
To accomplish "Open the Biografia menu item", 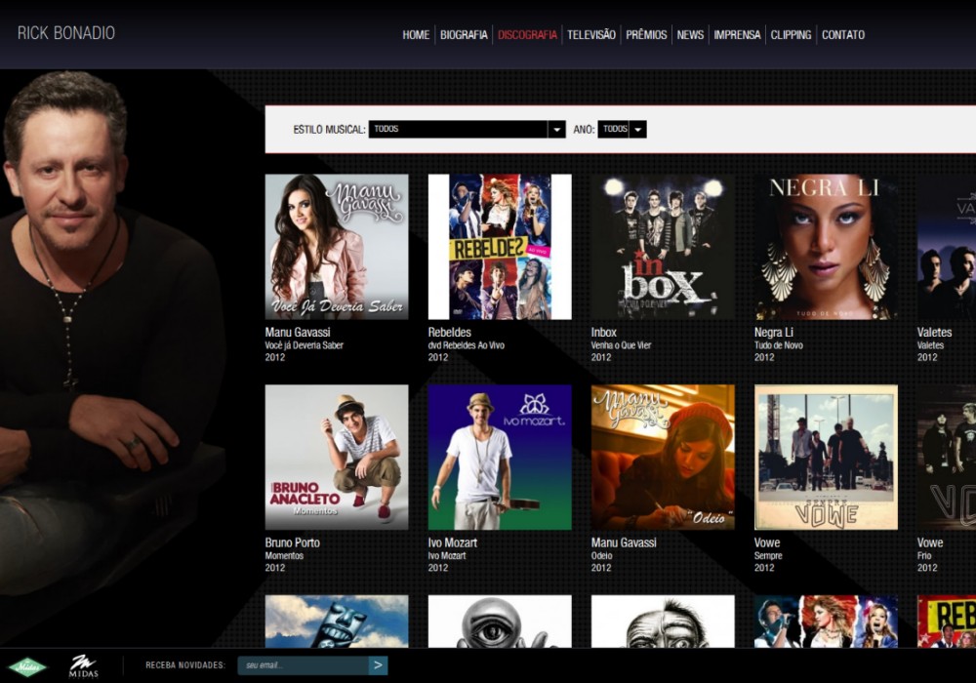I will click(x=464, y=35).
